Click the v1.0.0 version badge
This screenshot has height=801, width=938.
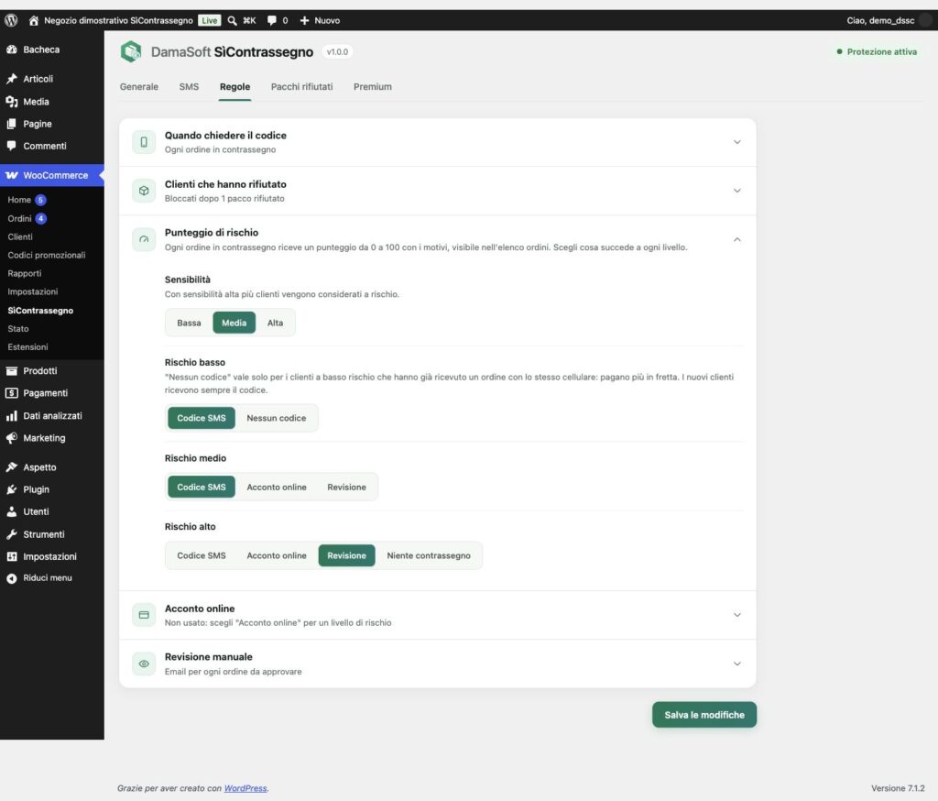point(337,52)
